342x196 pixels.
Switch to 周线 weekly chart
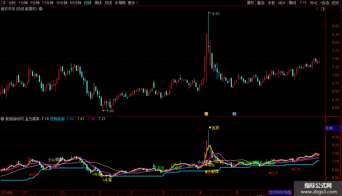[98, 3]
